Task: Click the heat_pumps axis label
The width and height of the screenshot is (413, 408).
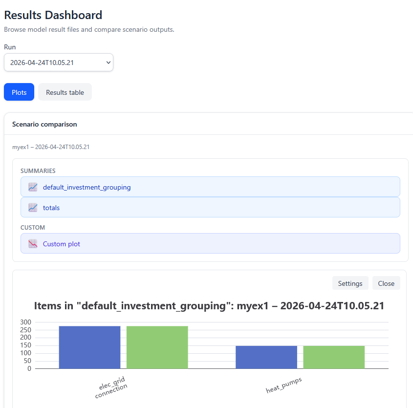Action: pyautogui.click(x=283, y=385)
